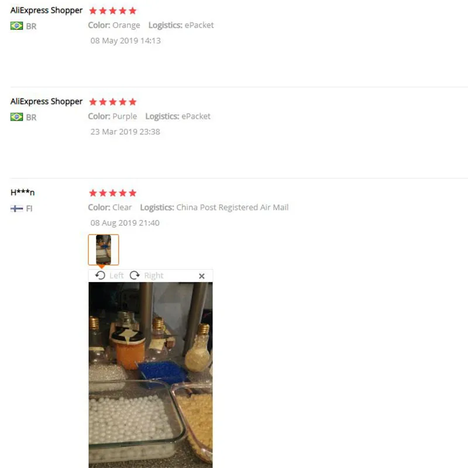The image size is (468, 468).
Task: Click the Brazil flag on first review
Action: [x=17, y=26]
